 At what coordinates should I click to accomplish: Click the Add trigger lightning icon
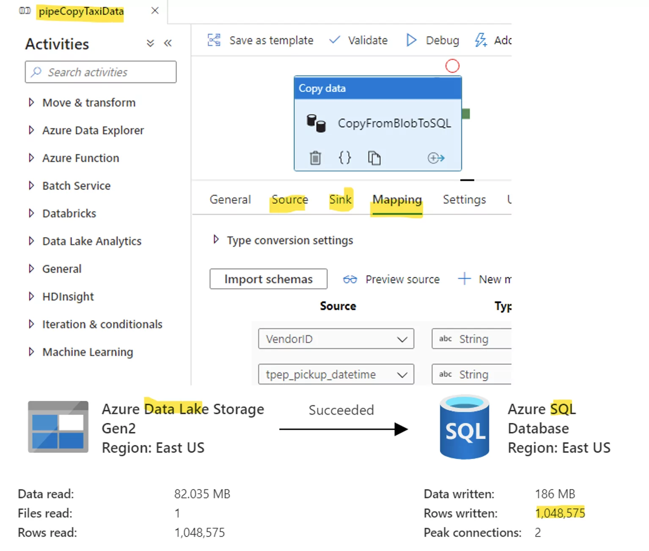coord(481,40)
